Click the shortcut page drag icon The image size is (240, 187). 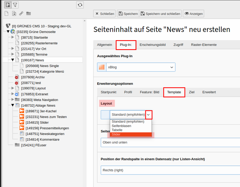click(14, 14)
